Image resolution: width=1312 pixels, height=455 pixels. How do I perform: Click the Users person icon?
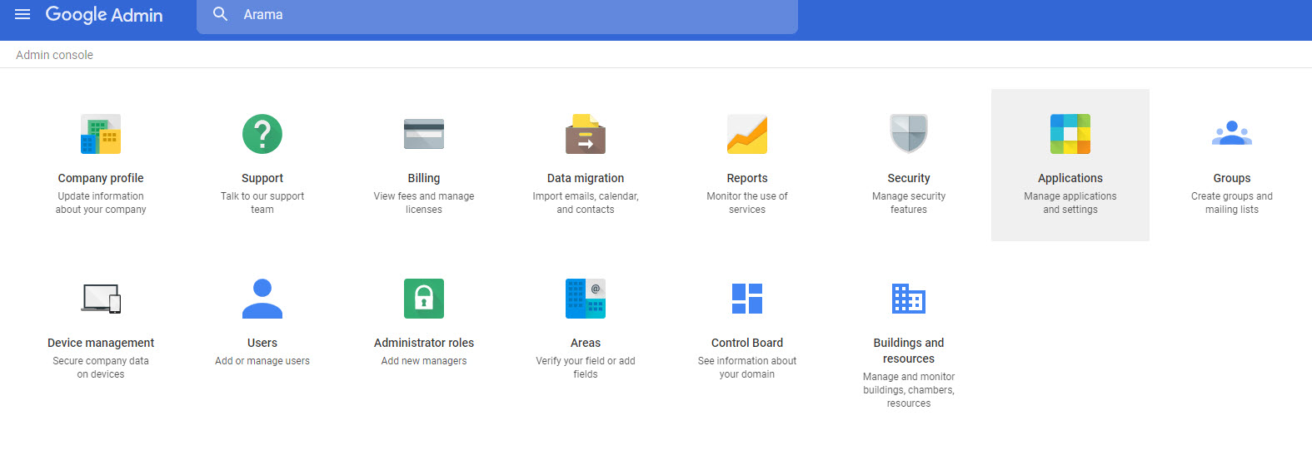point(262,299)
